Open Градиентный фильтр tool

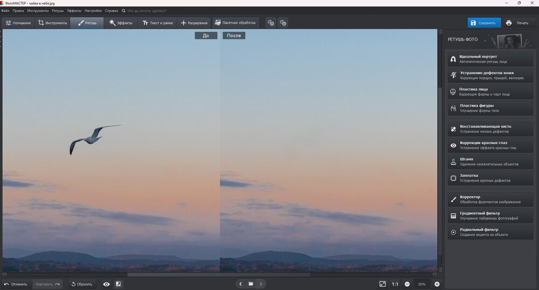pos(490,216)
